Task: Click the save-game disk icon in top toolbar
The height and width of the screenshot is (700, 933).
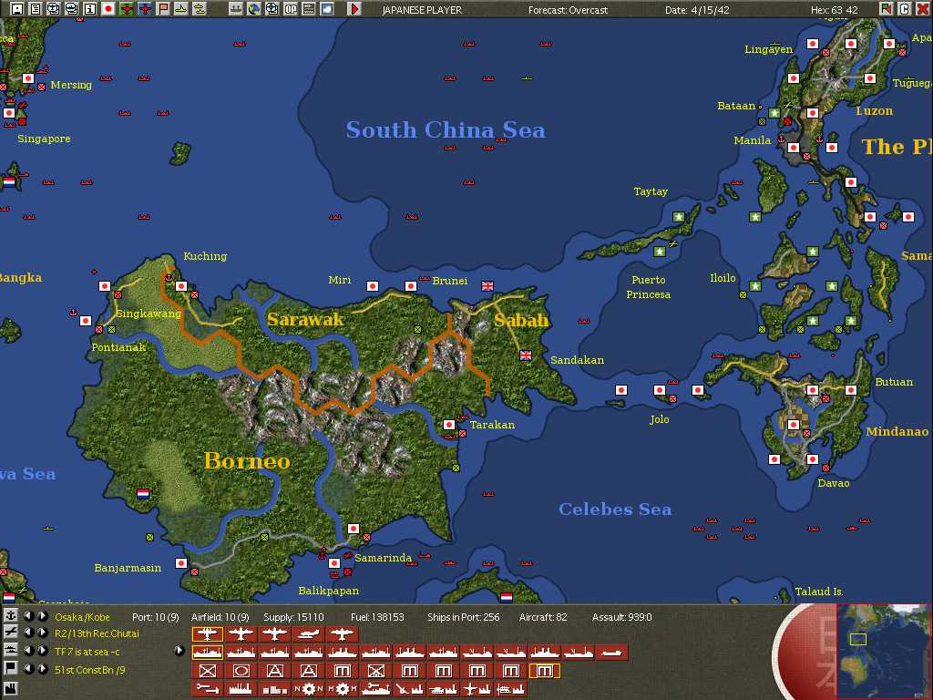Action: pos(17,9)
